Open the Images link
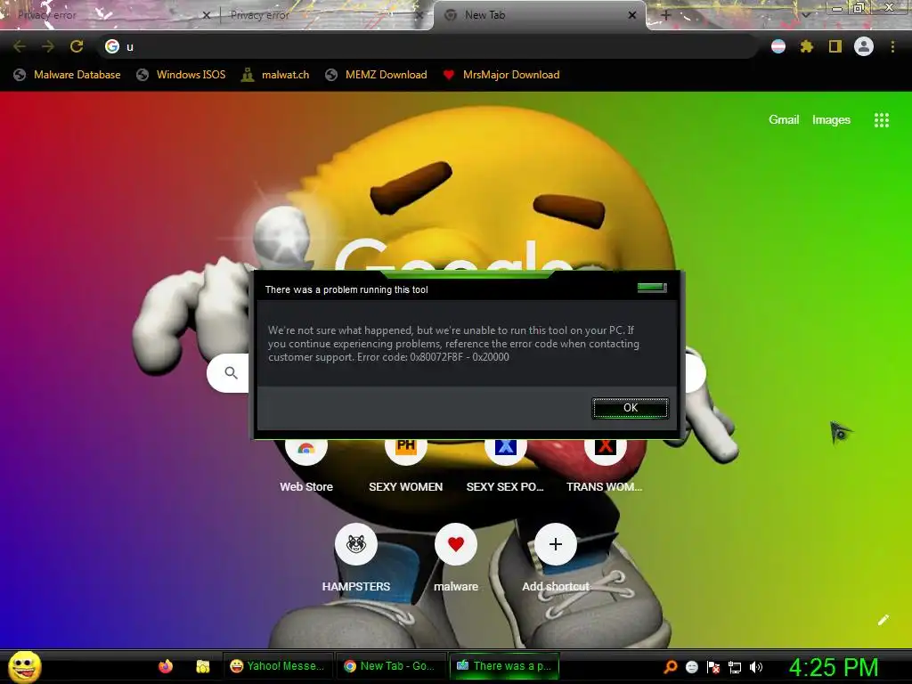Viewport: 912px width, 684px height. [x=831, y=120]
